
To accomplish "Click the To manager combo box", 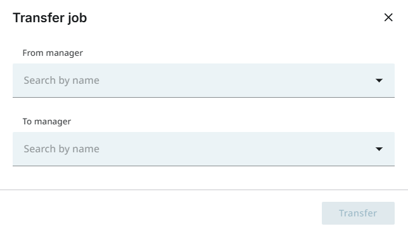I will click(x=203, y=149).
